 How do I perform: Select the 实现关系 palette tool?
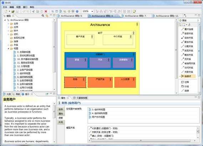[x=187, y=51]
